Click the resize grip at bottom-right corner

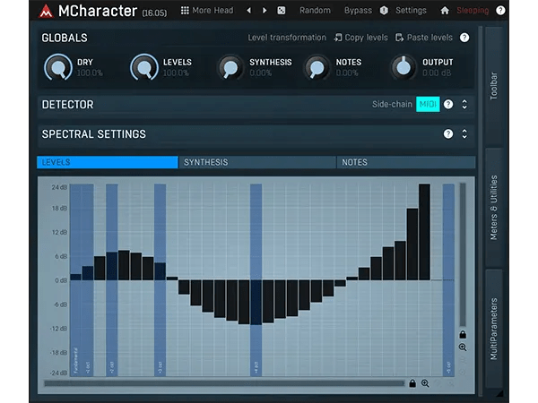[499, 393]
